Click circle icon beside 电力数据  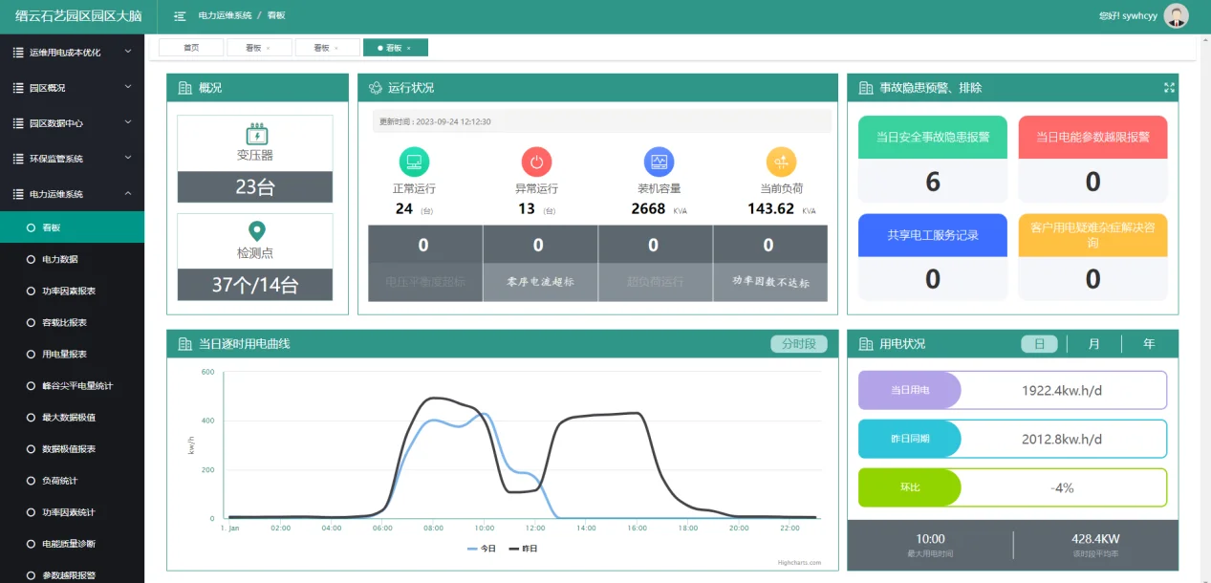point(31,259)
